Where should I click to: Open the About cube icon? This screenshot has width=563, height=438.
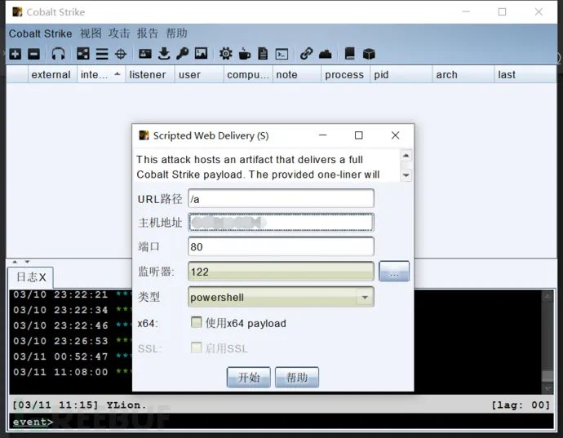click(369, 54)
